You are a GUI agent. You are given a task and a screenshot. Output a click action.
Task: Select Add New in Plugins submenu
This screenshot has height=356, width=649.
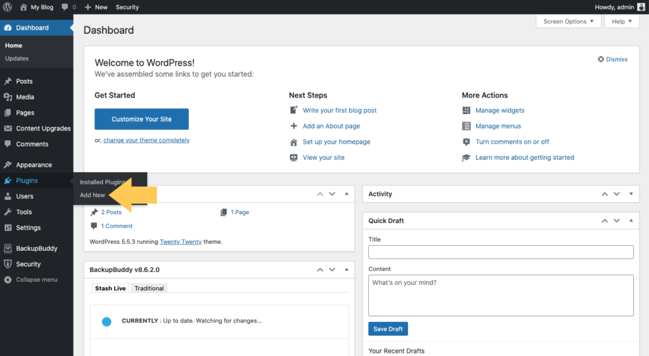[93, 195]
